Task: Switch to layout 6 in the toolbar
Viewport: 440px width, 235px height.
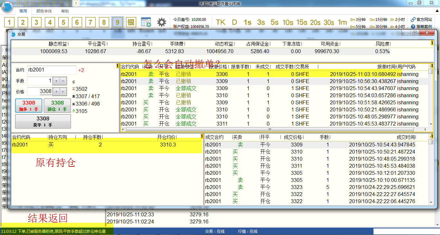Action: pyautogui.click(x=77, y=22)
